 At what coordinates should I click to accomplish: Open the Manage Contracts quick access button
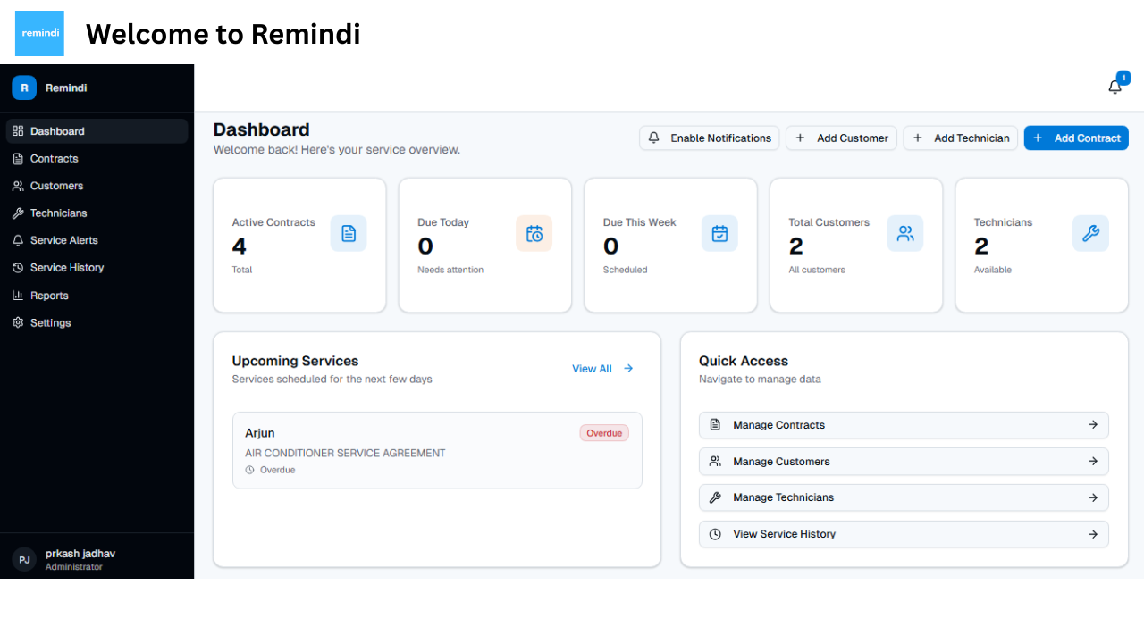[904, 425]
